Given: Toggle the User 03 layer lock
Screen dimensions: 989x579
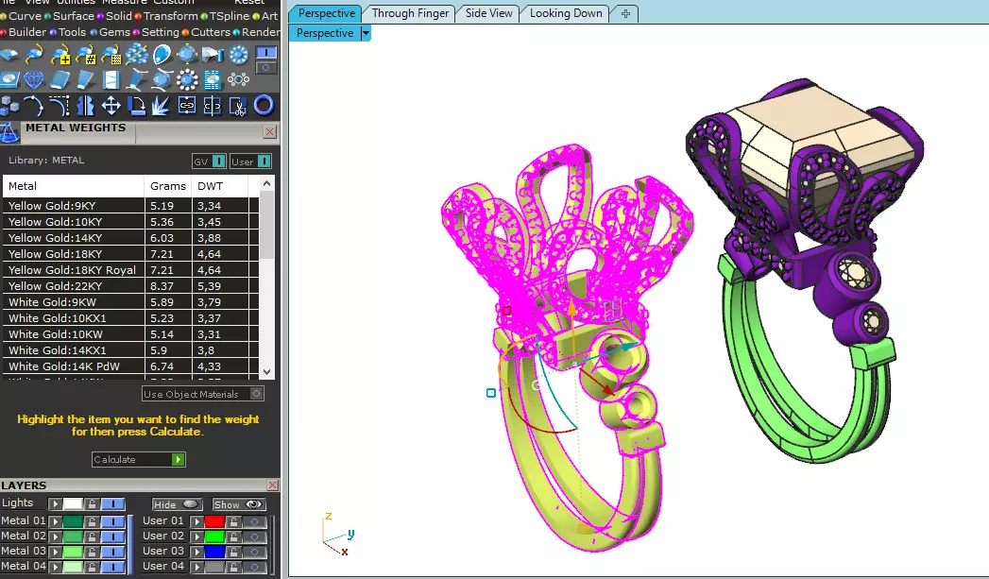Looking at the screenshot, I should 233,552.
